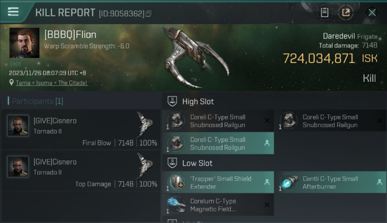Click the Tornado II ship icon for Final Blow
The width and height of the screenshot is (387, 223).
(144, 124)
